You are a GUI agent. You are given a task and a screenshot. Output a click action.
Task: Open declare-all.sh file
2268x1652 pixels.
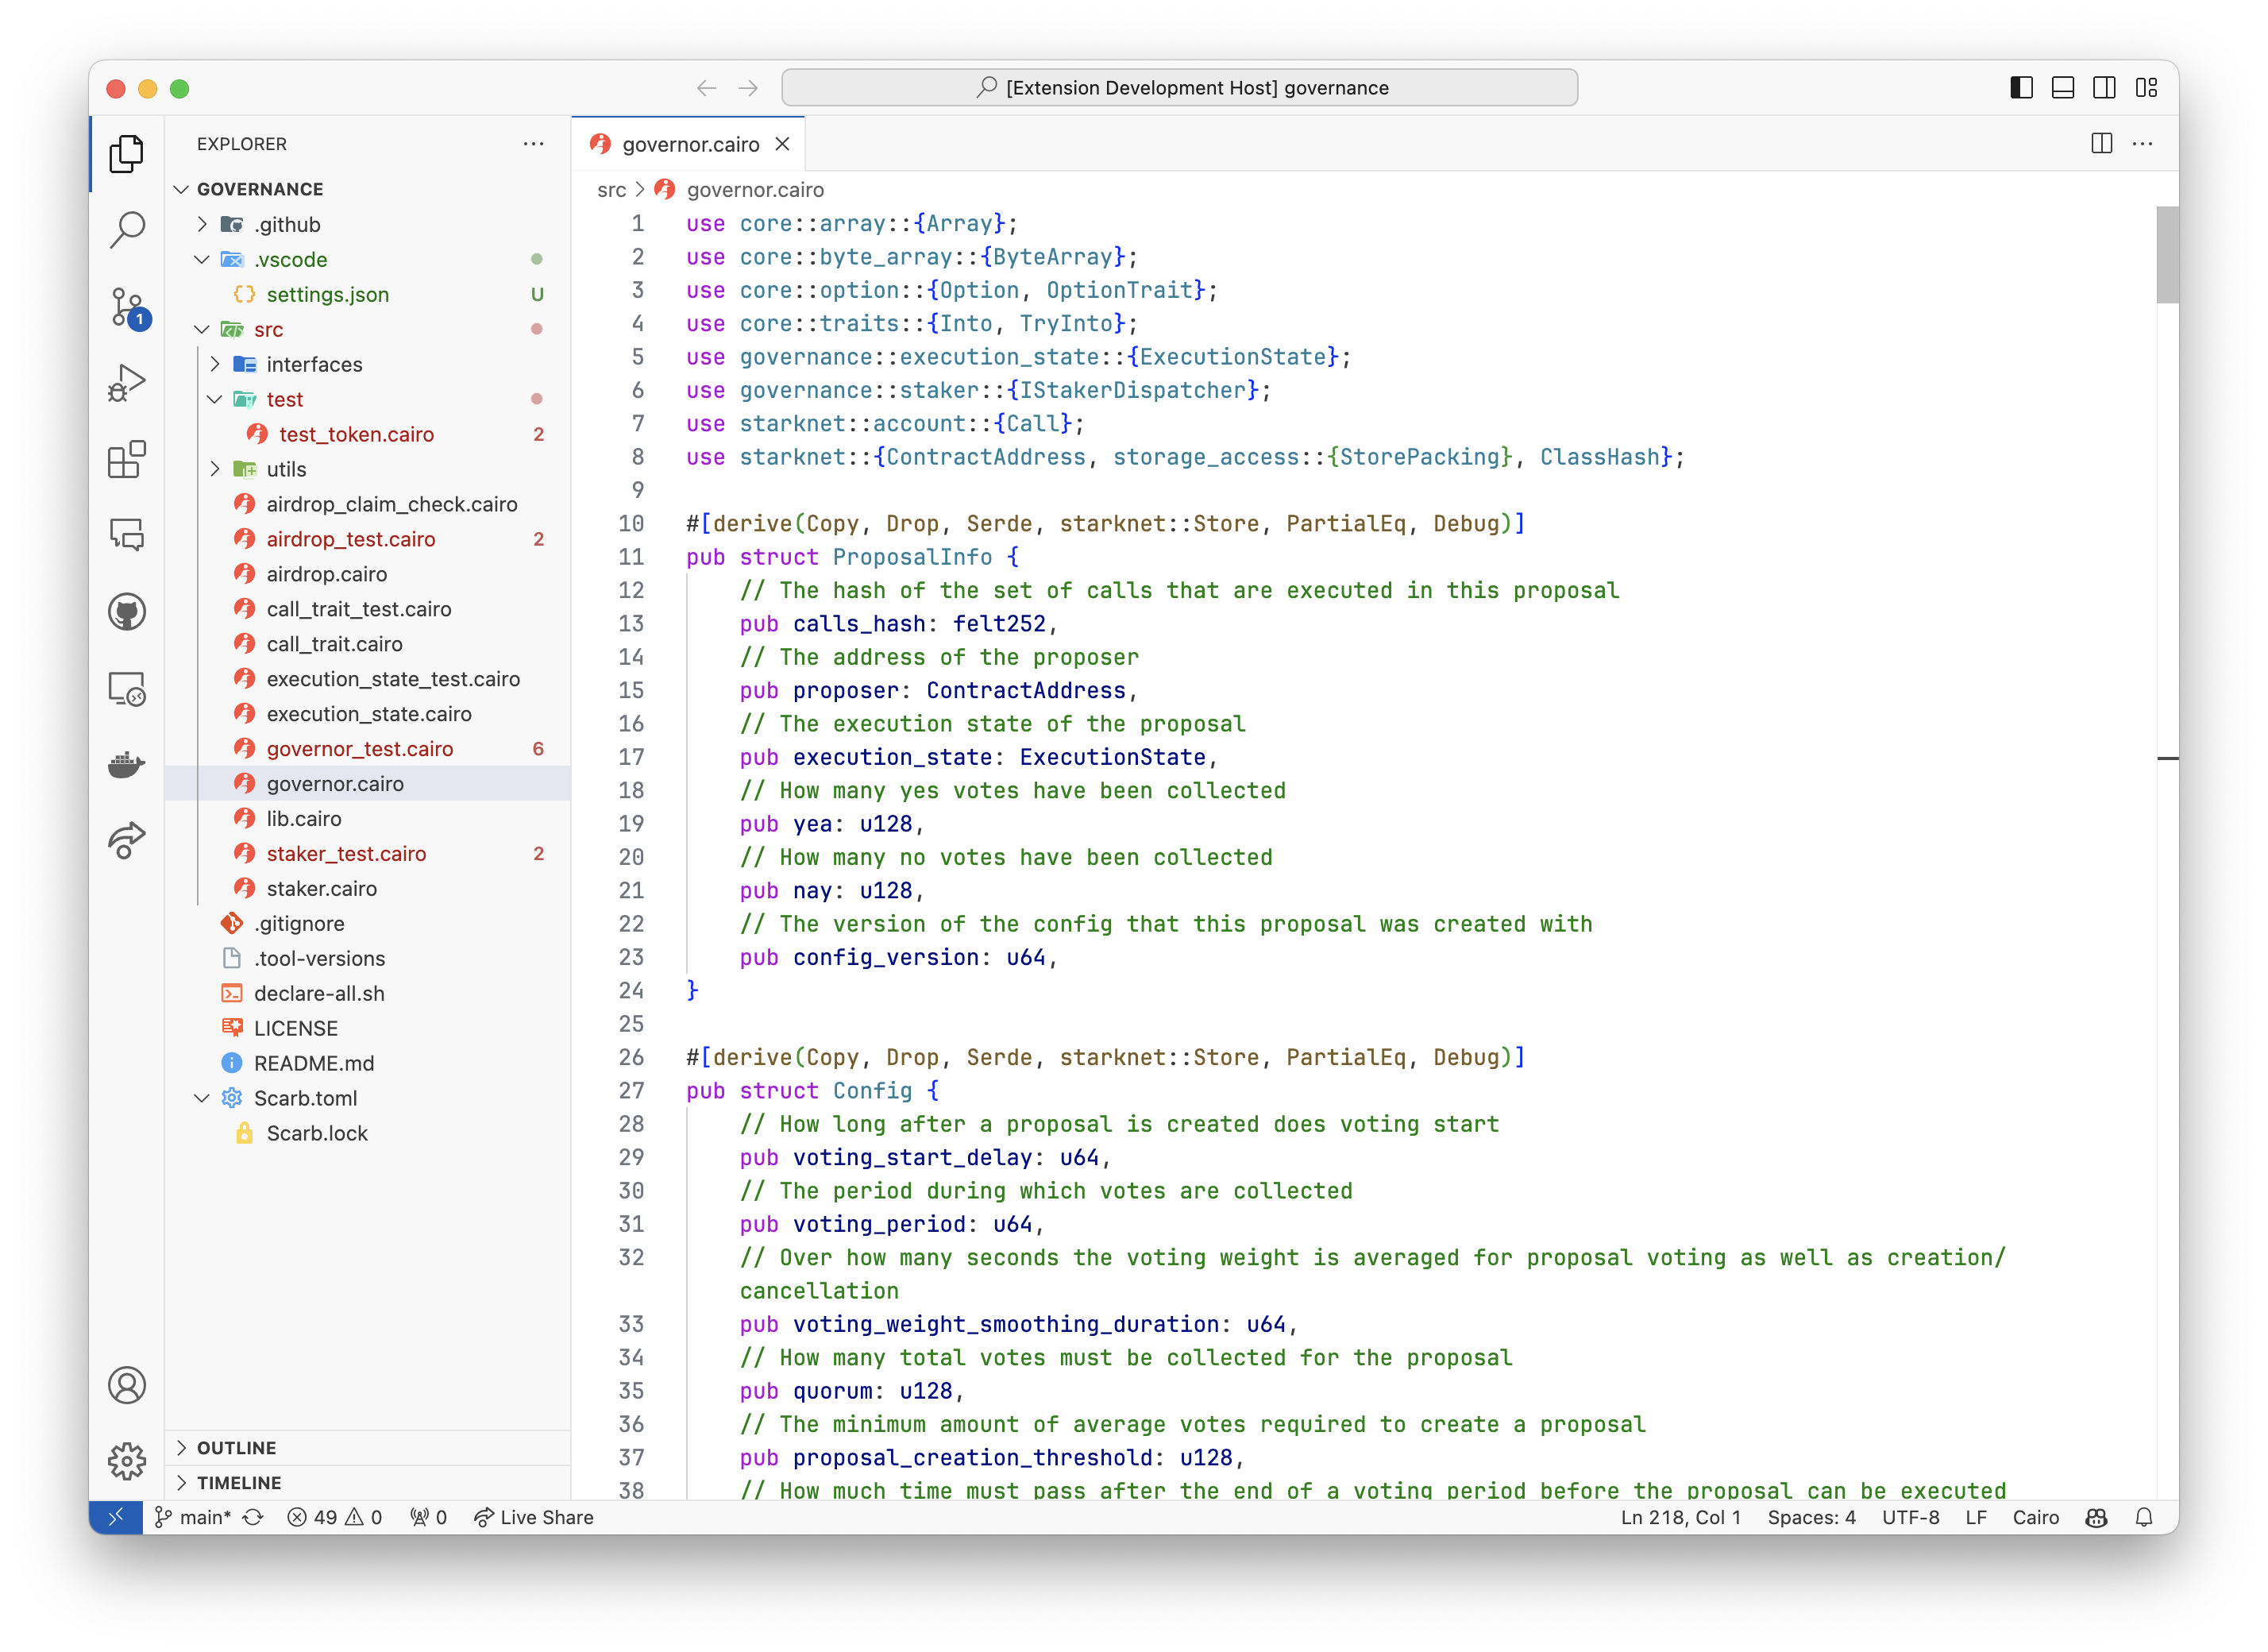tap(318, 993)
